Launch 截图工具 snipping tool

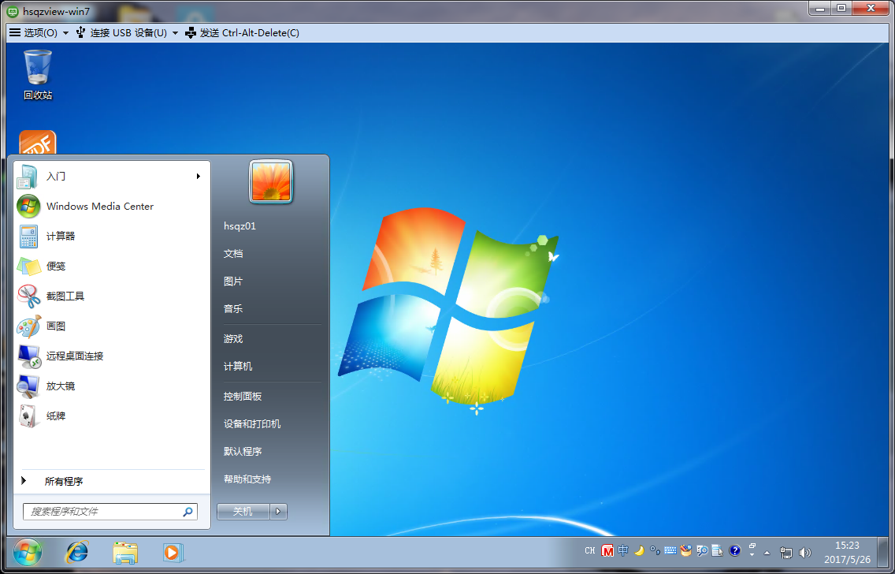tap(110, 296)
